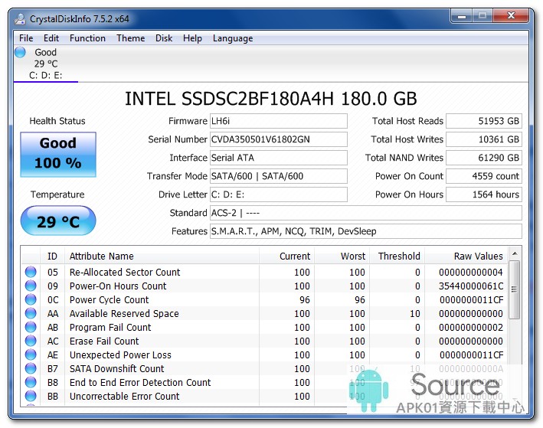
Task: Select the SATA Downshift Count row text
Action: coord(116,369)
